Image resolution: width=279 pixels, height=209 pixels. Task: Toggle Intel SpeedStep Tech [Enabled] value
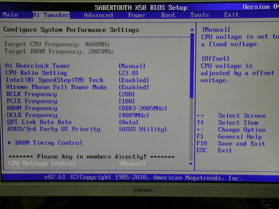[x=134, y=80]
